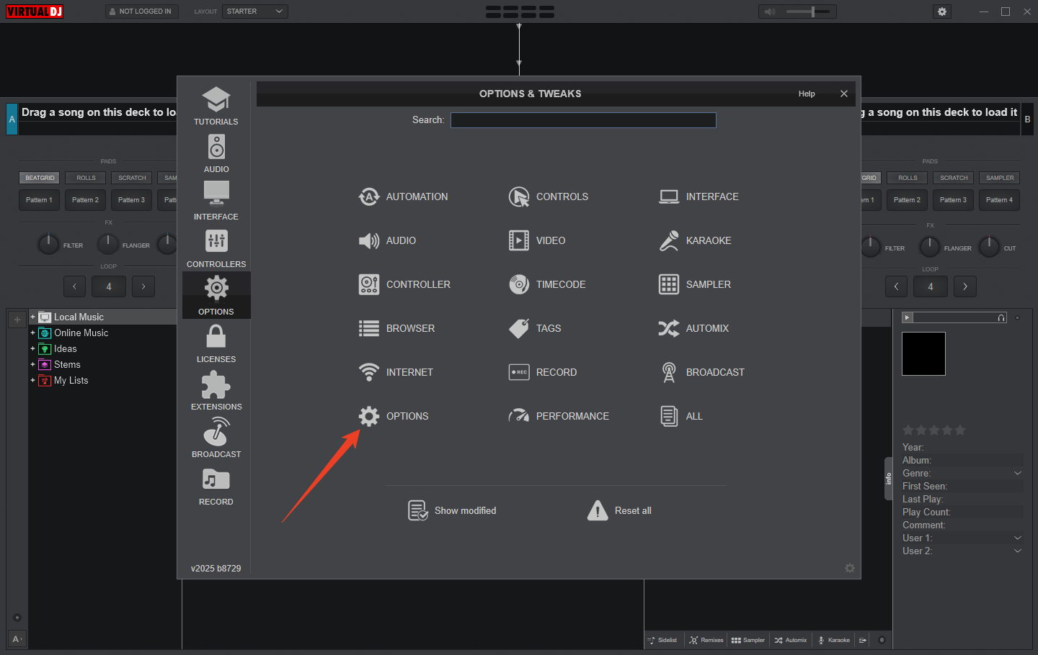
Task: Open the Genre field dropdown arrow
Action: coord(1018,473)
